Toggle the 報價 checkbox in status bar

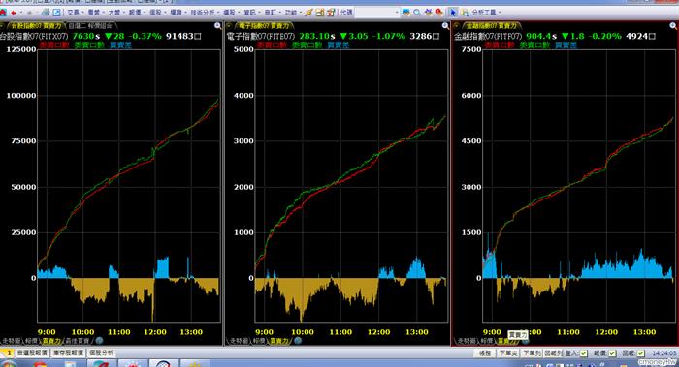click(x=612, y=353)
